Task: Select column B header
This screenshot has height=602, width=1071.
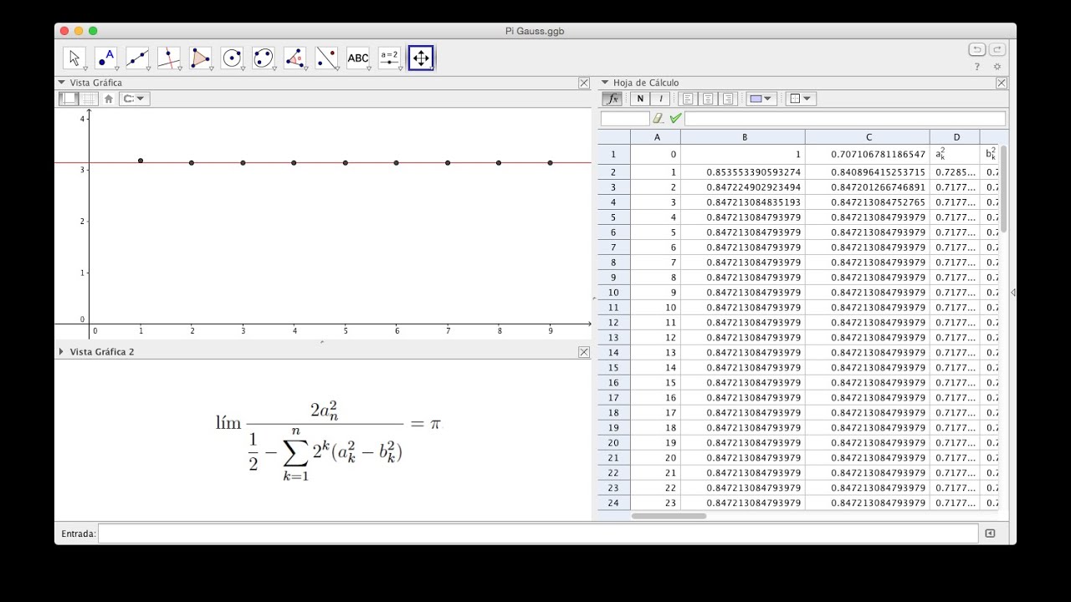Action: tap(743, 137)
